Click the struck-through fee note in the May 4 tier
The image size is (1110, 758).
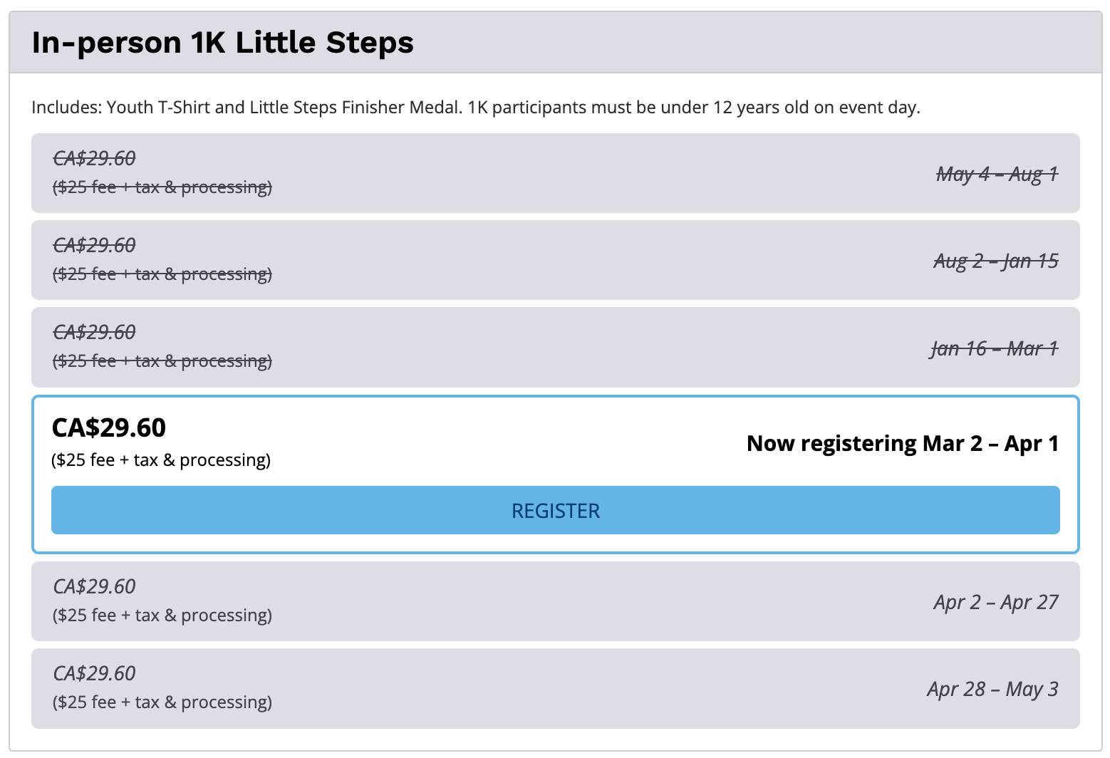[x=162, y=187]
